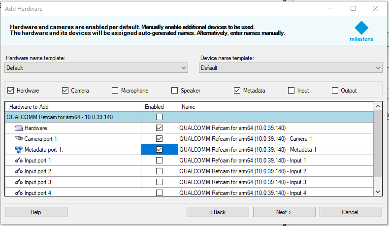Toggle the Hardware filter checkbox
389x226 pixels.
click(x=11, y=91)
